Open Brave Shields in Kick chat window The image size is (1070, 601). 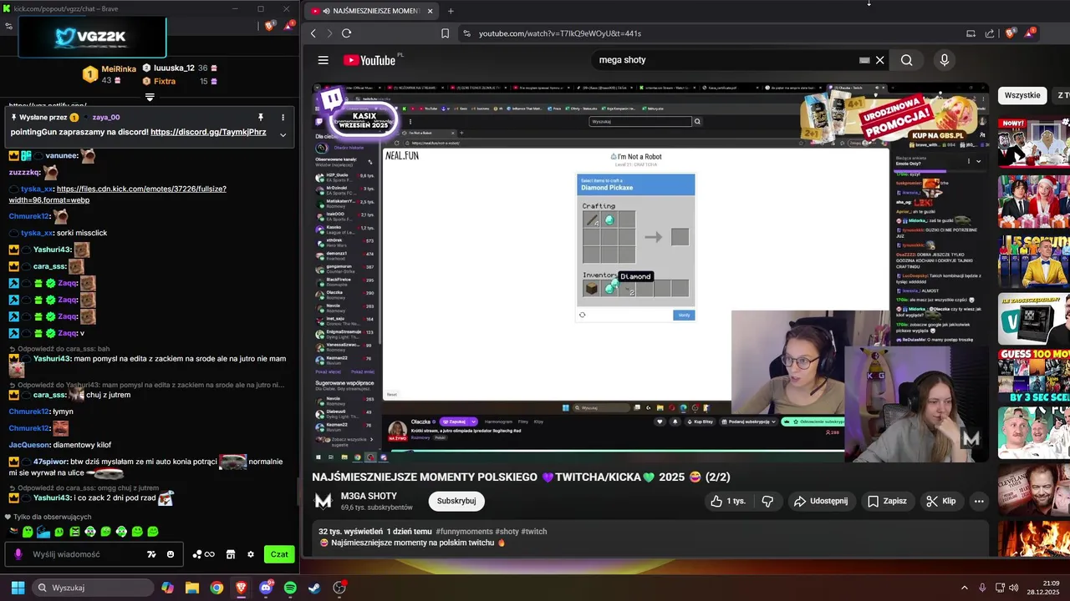pyautogui.click(x=270, y=26)
